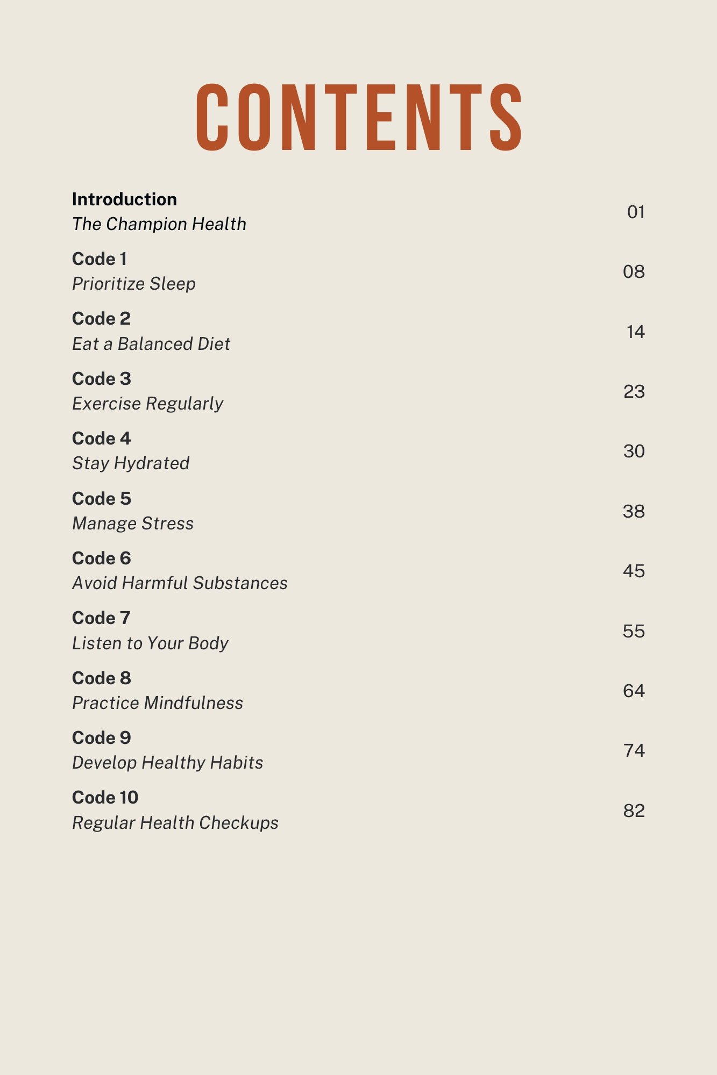Open the Introduction heading

pos(124,199)
